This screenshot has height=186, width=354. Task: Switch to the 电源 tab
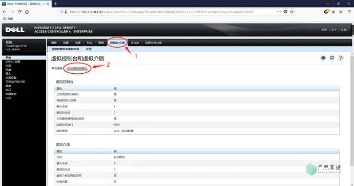pos(77,43)
